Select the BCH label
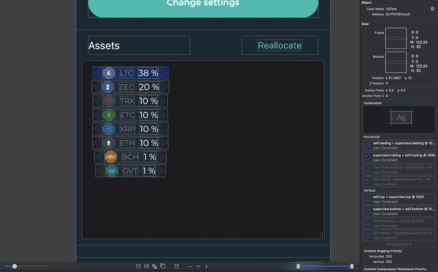 point(130,157)
